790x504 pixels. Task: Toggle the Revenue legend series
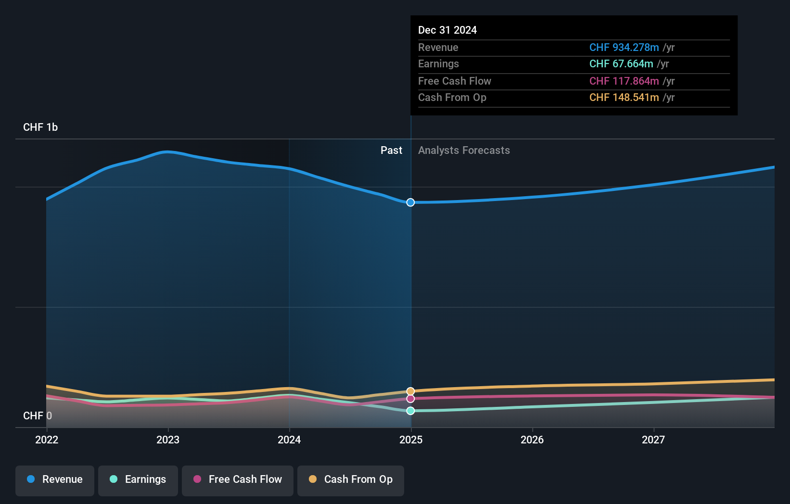[55, 480]
